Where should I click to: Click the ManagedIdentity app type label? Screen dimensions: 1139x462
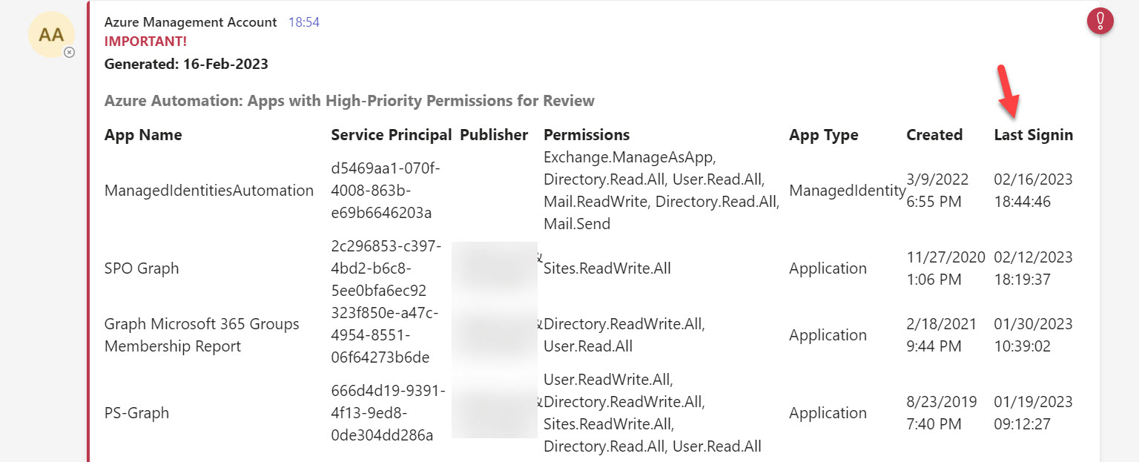[x=848, y=191]
